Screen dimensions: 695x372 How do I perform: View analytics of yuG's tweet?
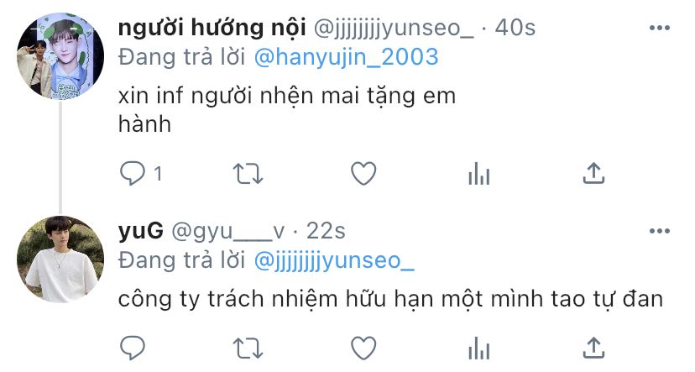(x=478, y=348)
